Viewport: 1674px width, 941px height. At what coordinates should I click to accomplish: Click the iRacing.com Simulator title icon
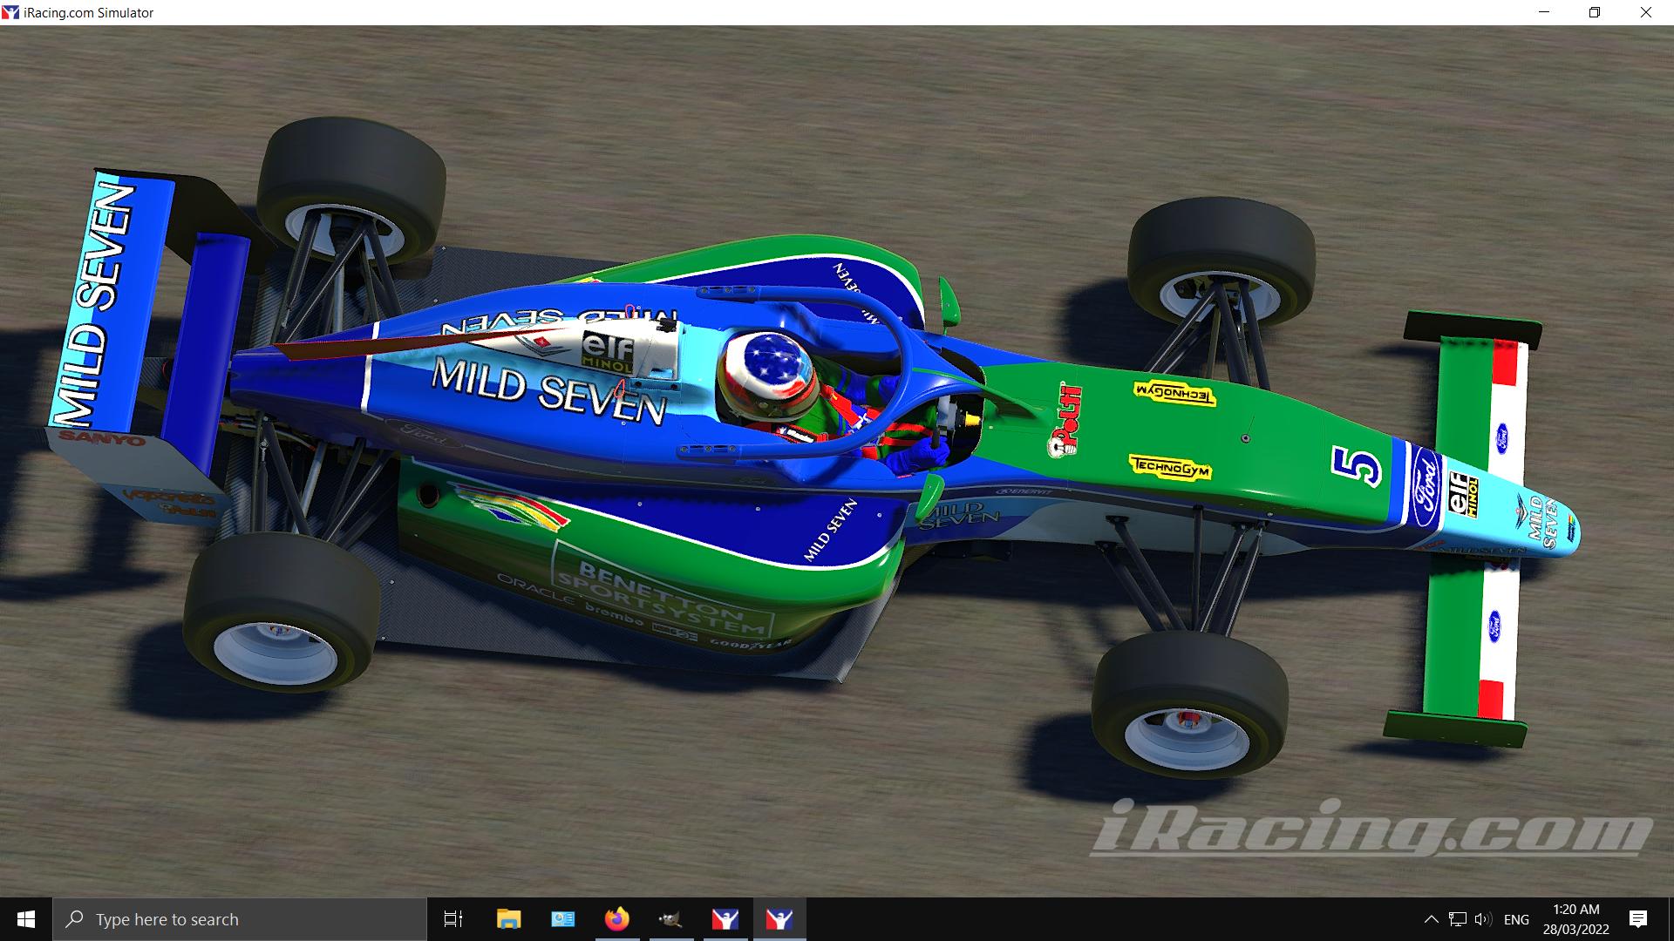tap(10, 13)
